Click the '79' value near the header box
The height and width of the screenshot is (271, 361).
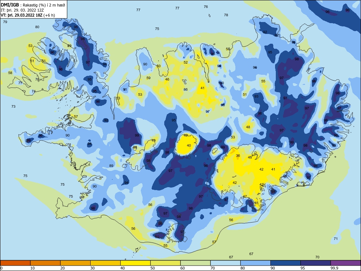(x=5, y=22)
